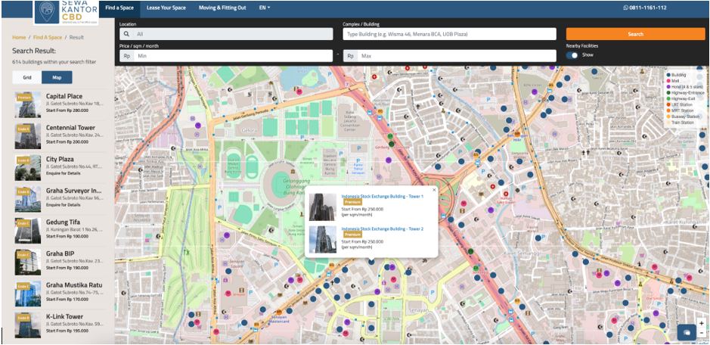Image resolution: width=710 pixels, height=345 pixels.
Task: Click the WhatsApp phone number icon
Action: click(626, 8)
